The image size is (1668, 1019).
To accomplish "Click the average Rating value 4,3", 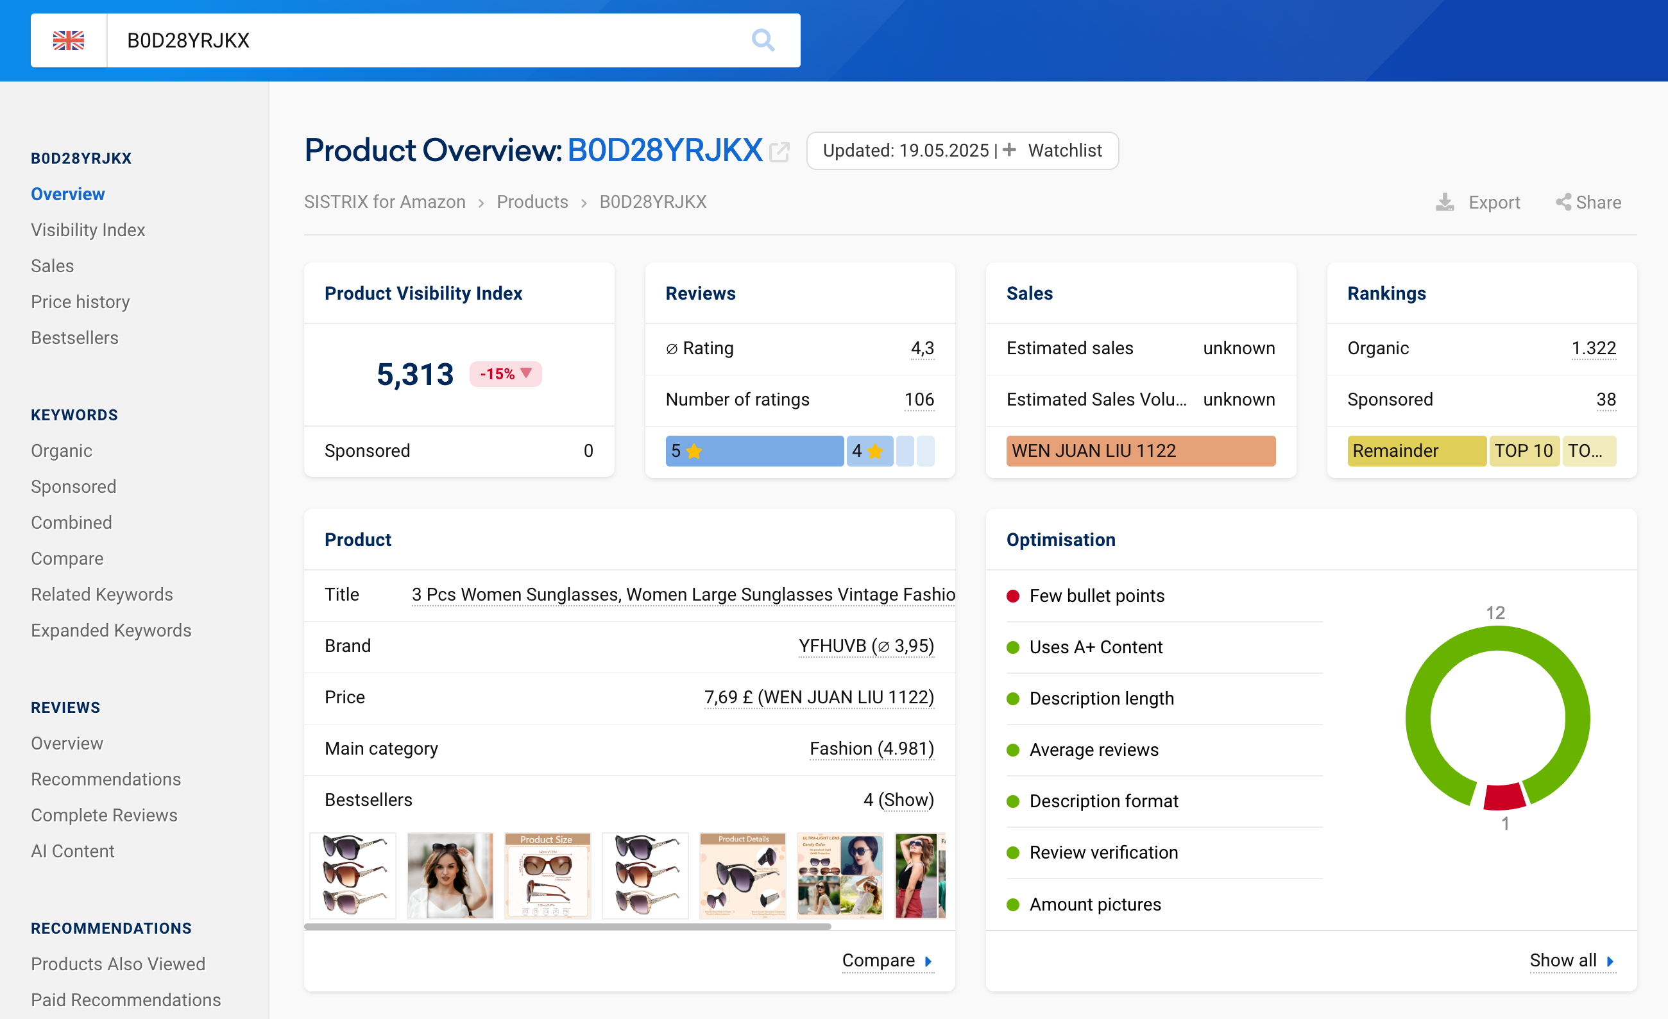I will tap(922, 348).
